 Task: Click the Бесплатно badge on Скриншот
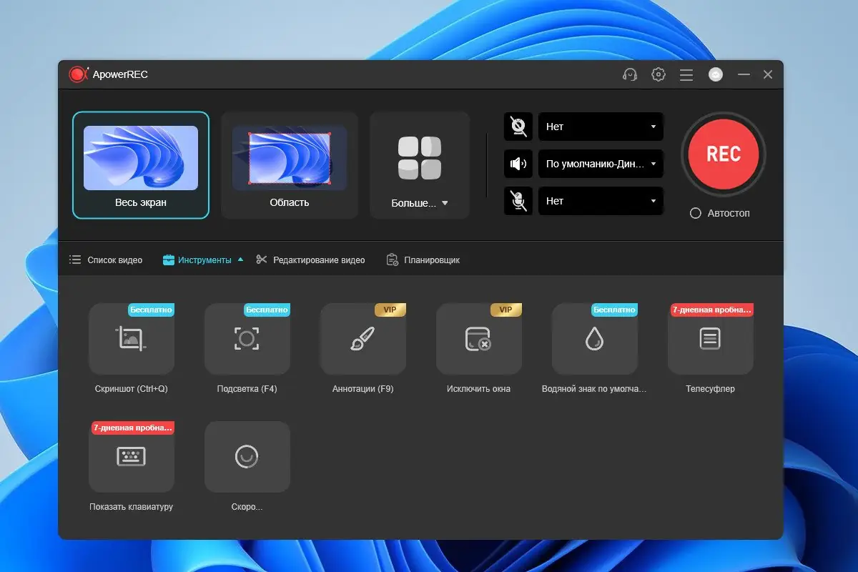pyautogui.click(x=151, y=310)
